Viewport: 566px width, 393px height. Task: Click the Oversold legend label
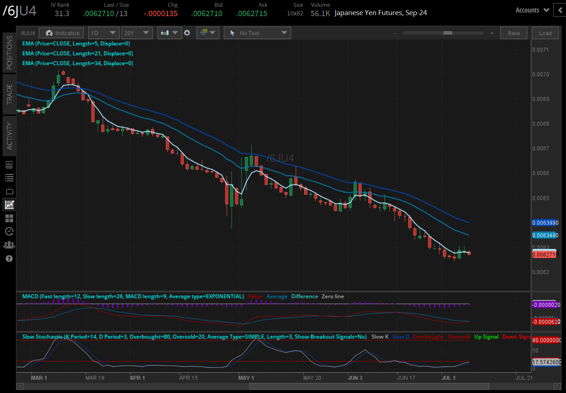click(459, 337)
